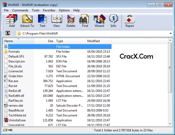Open the Commands menu
The width and height of the screenshot is (175, 135).
click(x=20, y=10)
